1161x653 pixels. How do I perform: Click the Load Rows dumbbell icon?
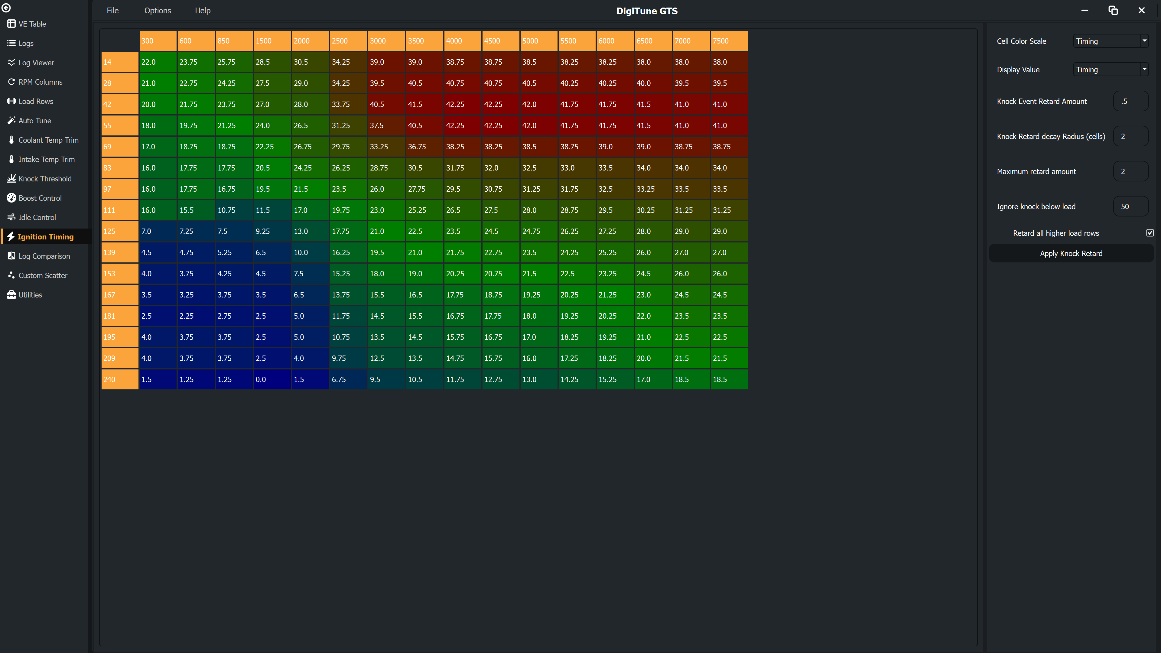[x=11, y=101]
